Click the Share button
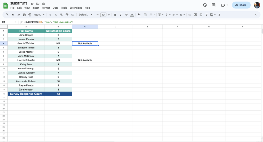 click(241, 5)
